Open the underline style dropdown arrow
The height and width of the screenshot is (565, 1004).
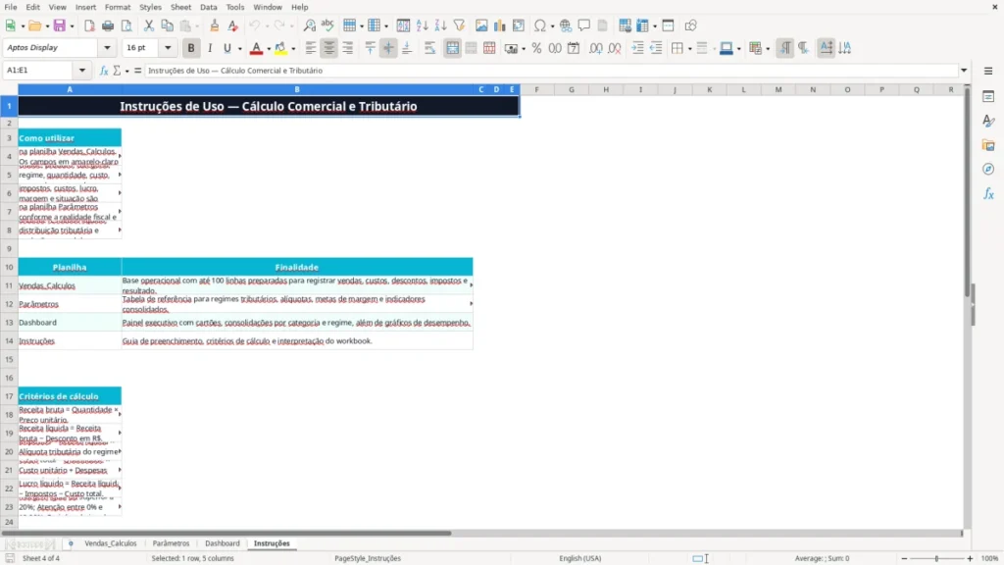(239, 49)
